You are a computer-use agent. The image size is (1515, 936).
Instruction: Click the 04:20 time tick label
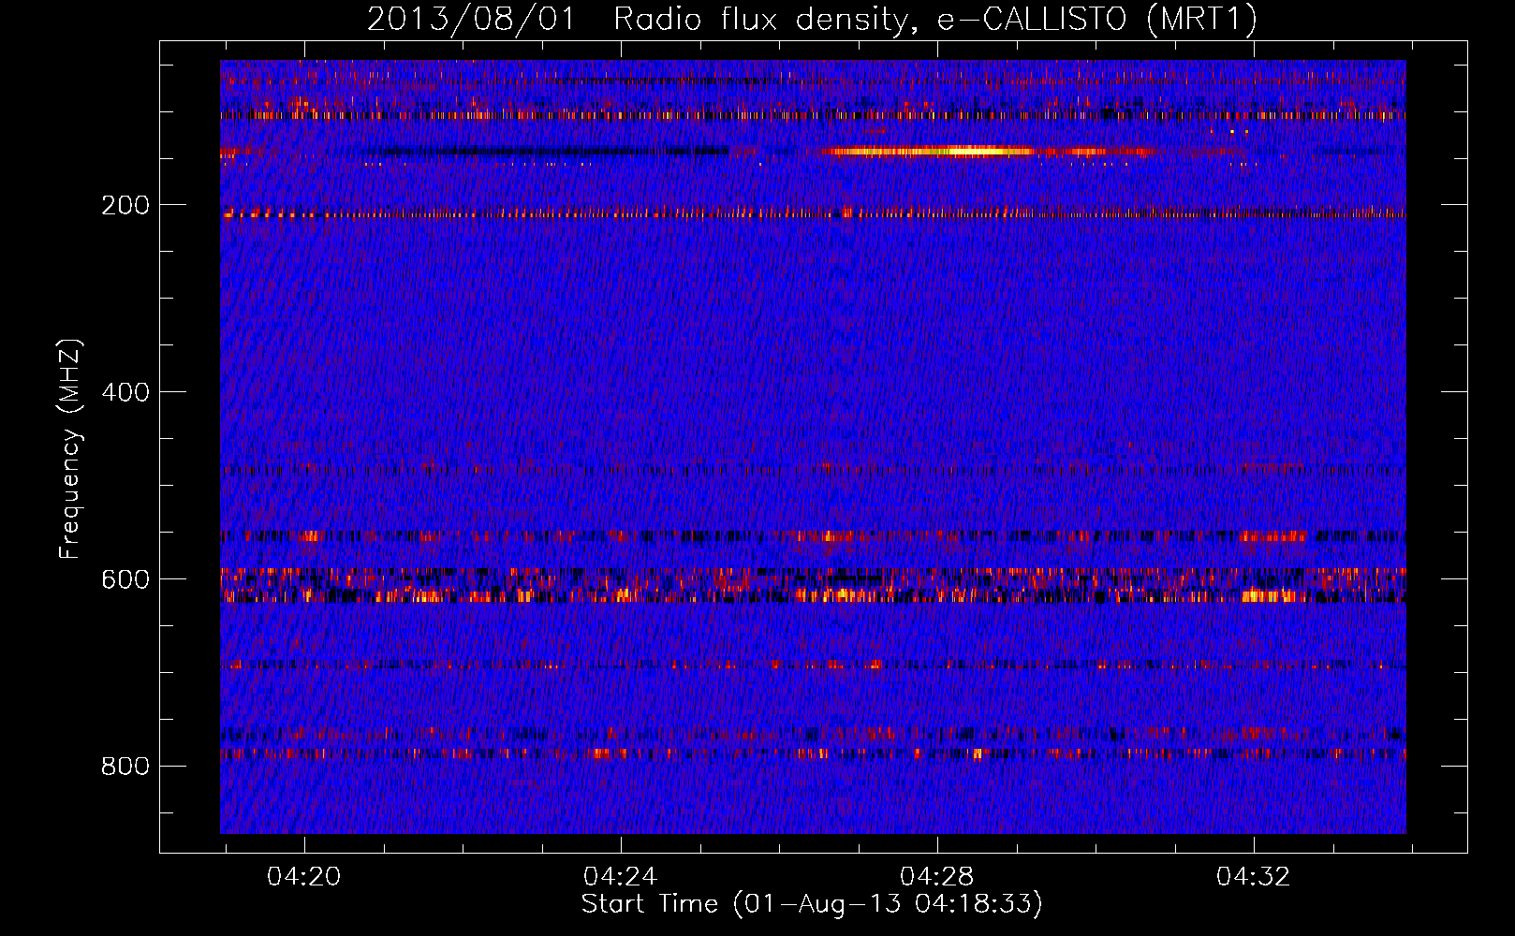[x=304, y=877]
